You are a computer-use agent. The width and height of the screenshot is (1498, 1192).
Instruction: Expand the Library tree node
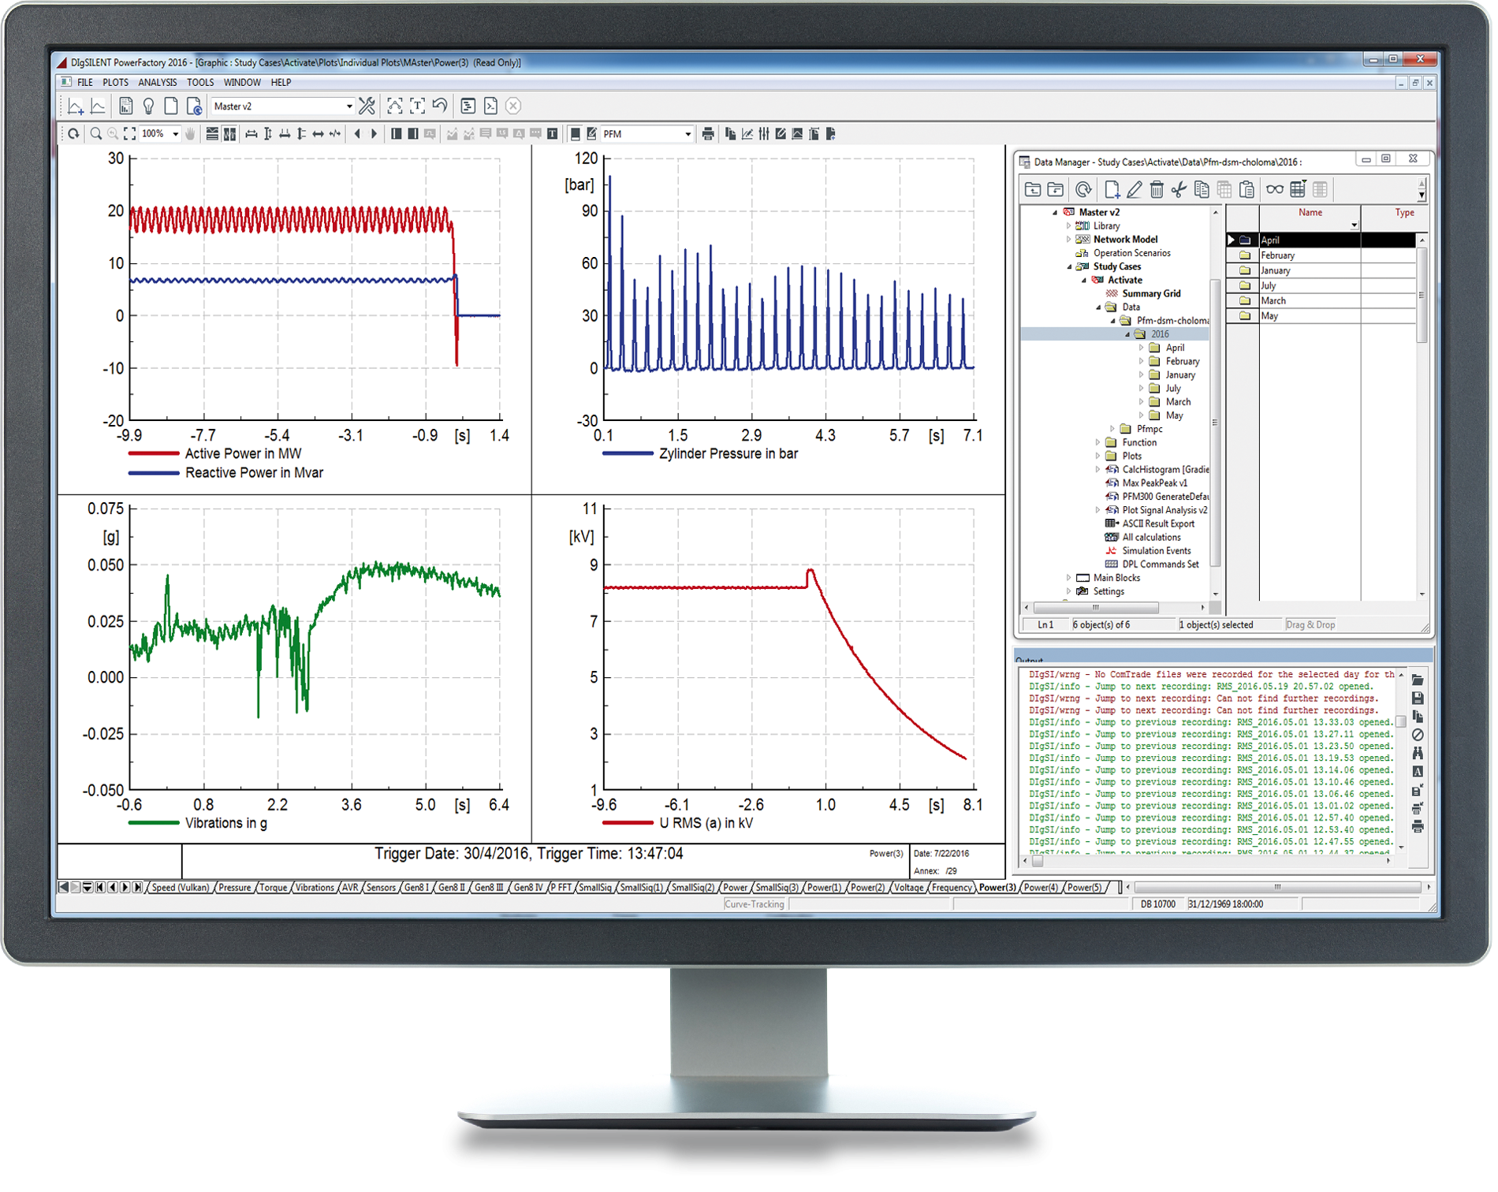pyautogui.click(x=1069, y=225)
